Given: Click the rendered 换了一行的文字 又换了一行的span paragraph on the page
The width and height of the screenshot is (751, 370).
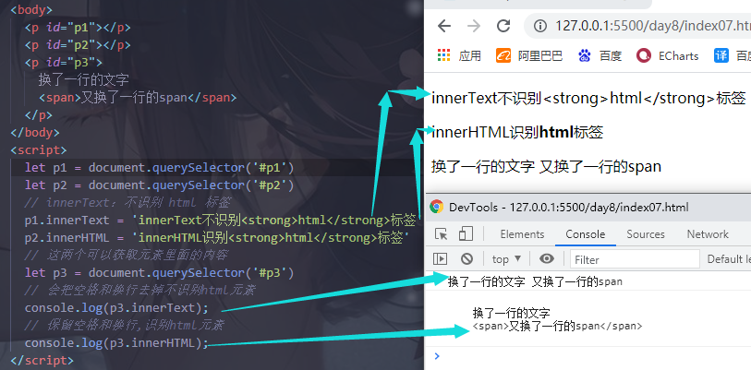Looking at the screenshot, I should [x=546, y=167].
